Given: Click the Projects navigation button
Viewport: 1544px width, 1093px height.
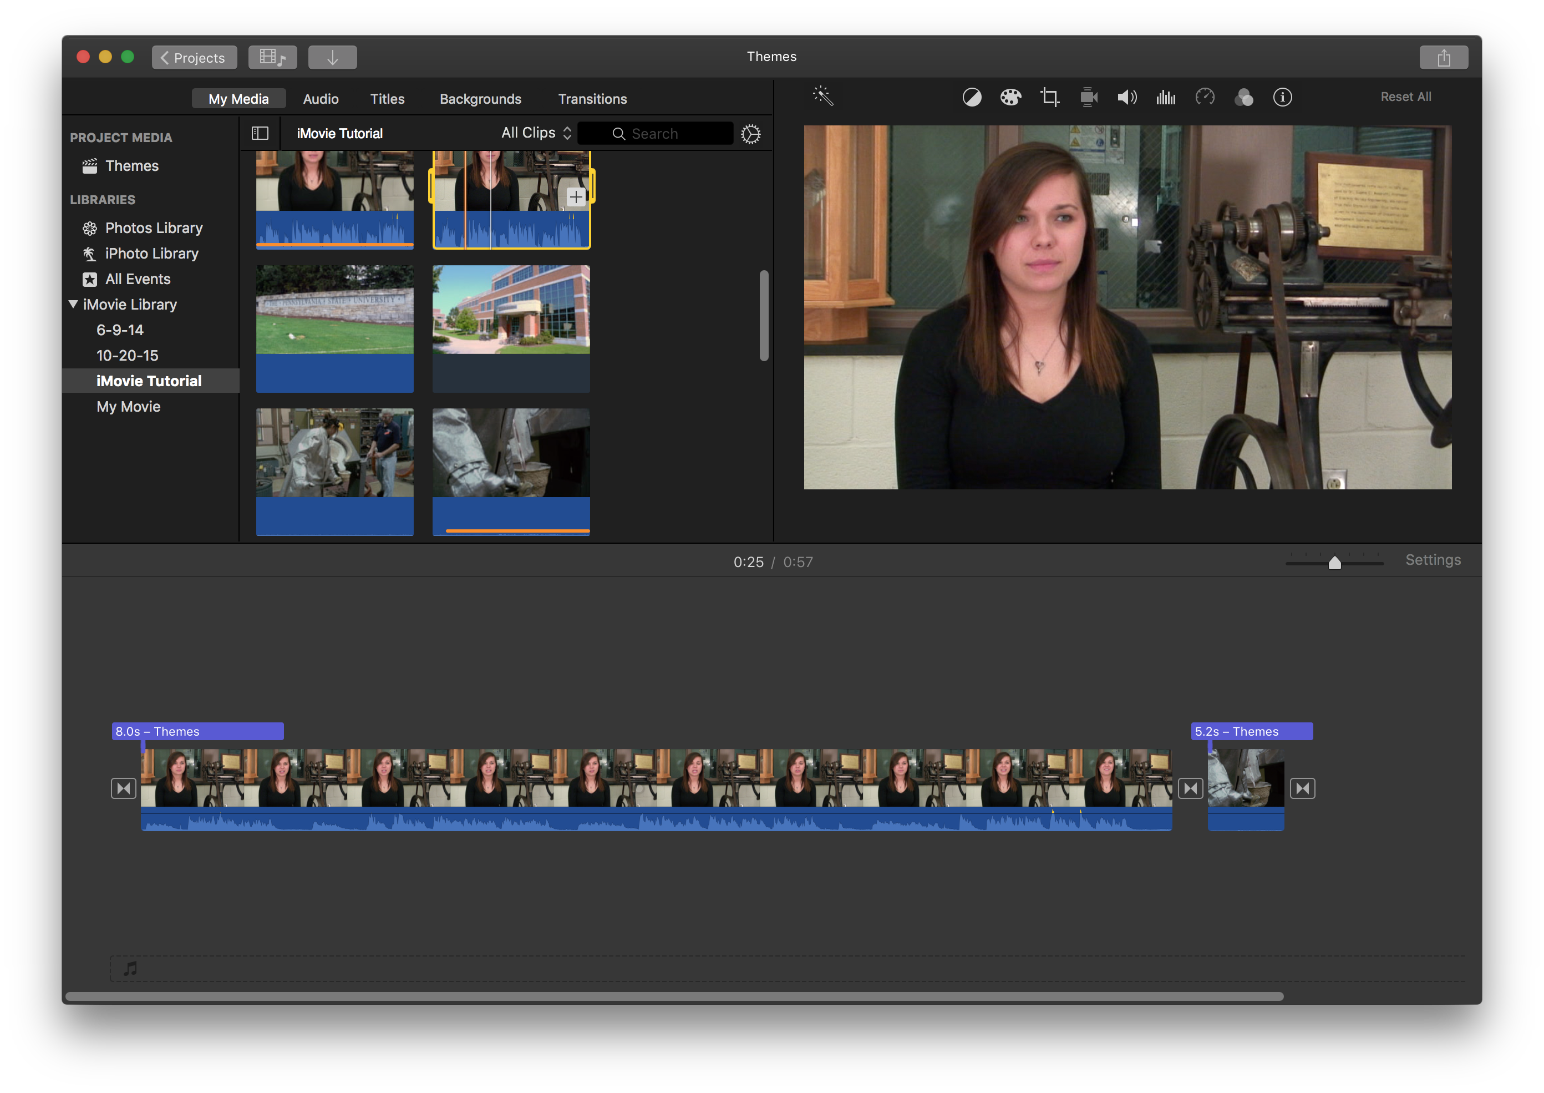Looking at the screenshot, I should point(192,55).
